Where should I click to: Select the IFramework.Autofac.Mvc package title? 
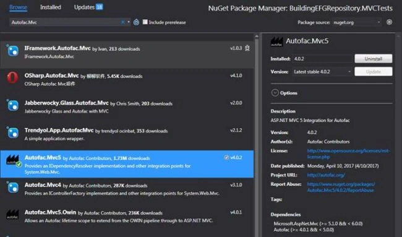coord(58,48)
